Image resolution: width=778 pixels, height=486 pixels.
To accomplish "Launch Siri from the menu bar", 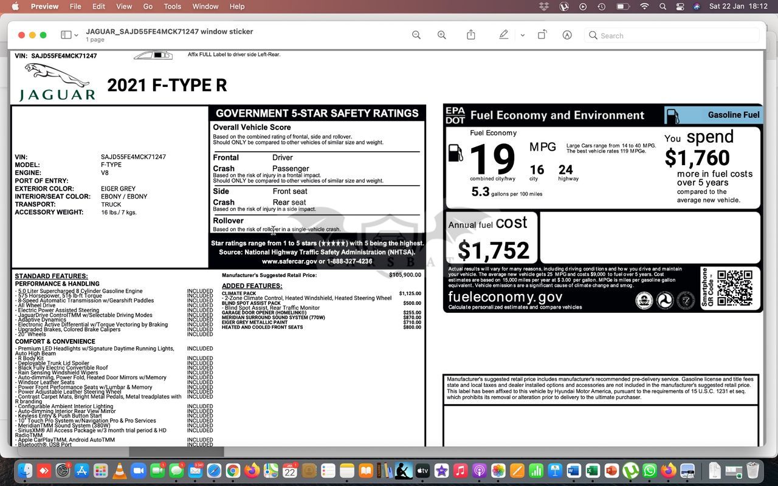I will pyautogui.click(x=697, y=6).
